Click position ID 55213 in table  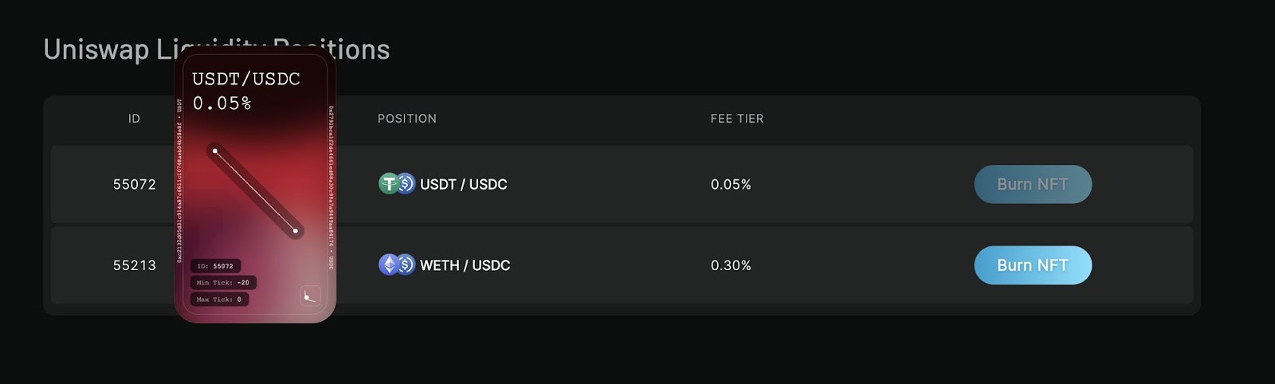tap(135, 265)
